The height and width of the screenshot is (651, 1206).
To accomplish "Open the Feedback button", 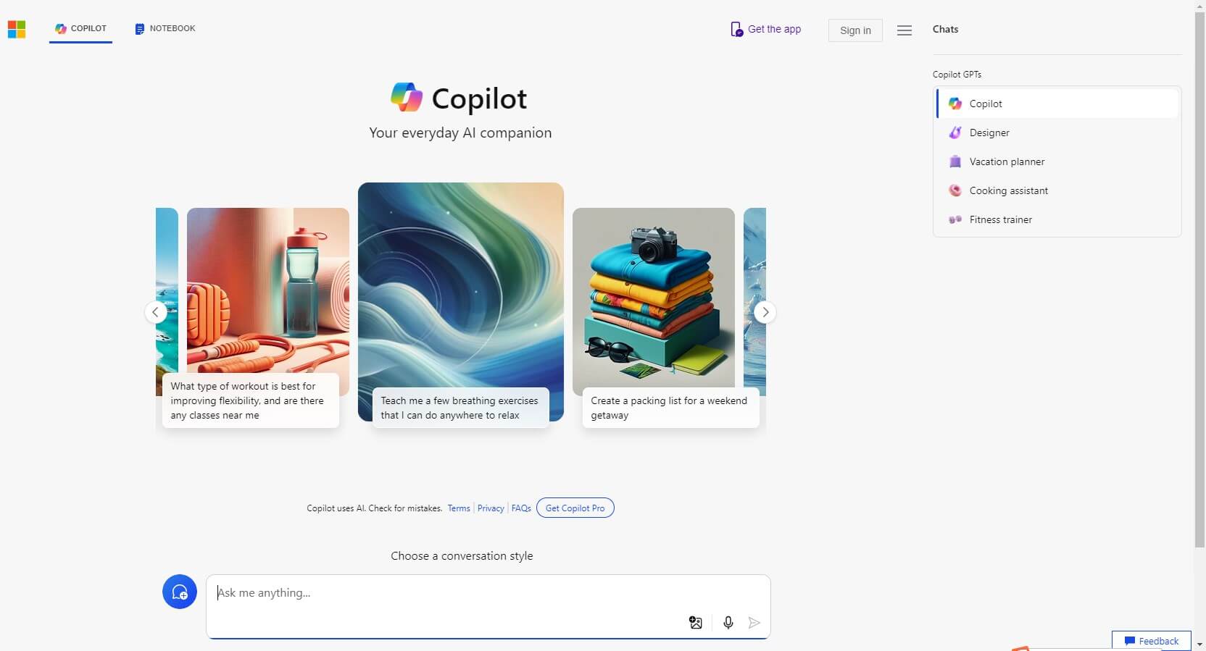I will 1152,641.
